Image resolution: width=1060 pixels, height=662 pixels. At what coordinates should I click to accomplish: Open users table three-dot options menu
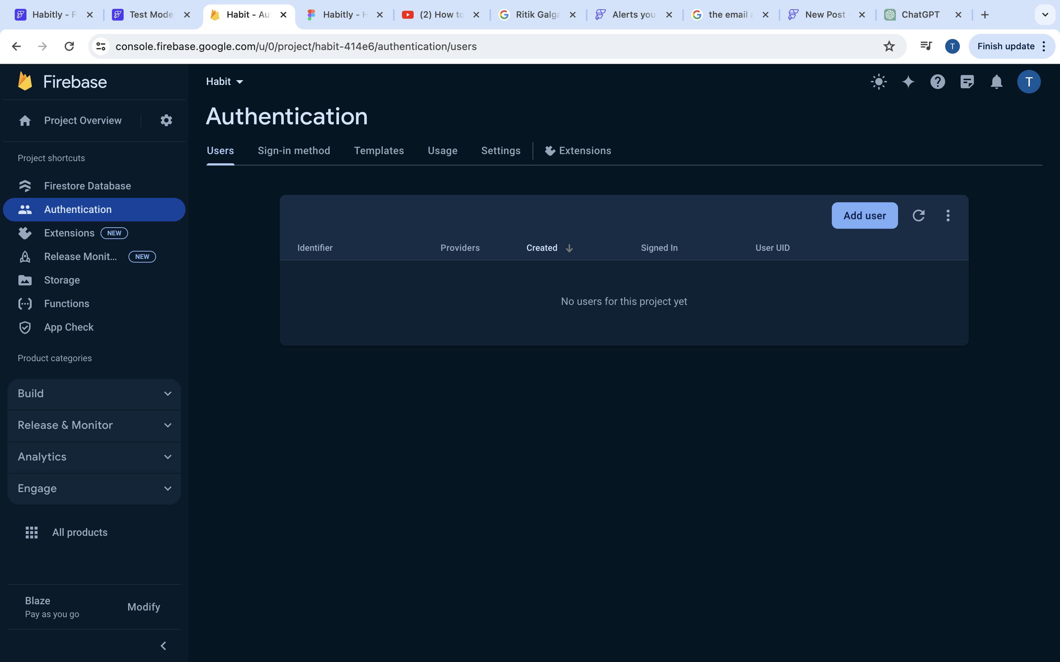pyautogui.click(x=948, y=216)
